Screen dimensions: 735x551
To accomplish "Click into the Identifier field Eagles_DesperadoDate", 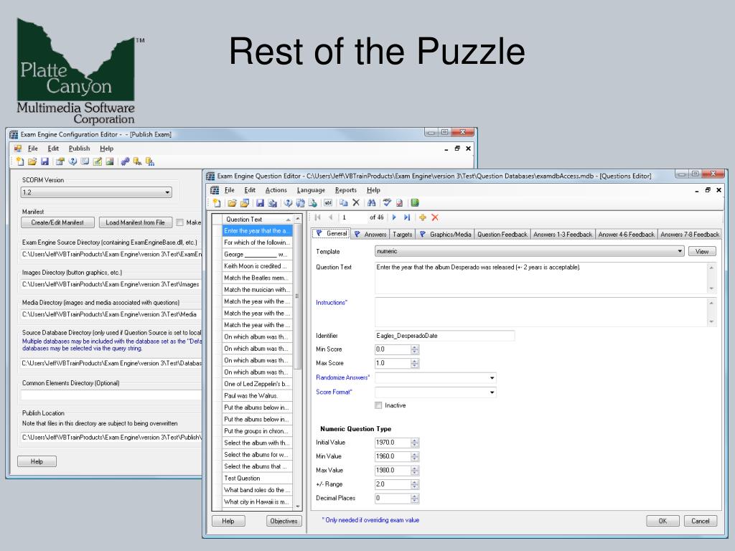I will [x=444, y=336].
